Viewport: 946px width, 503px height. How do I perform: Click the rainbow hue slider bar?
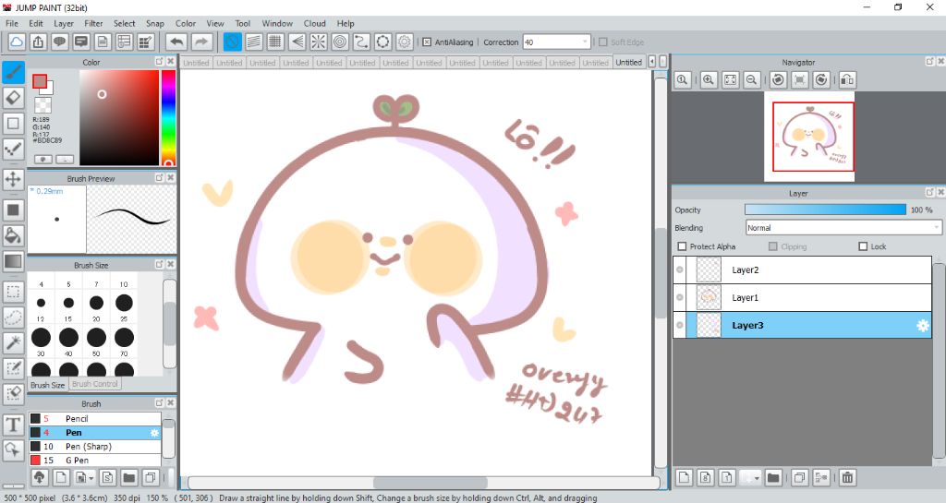point(168,117)
